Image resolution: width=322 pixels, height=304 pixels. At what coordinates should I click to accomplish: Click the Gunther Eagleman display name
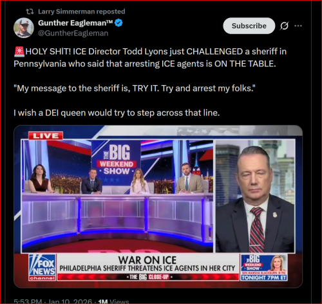coord(75,23)
